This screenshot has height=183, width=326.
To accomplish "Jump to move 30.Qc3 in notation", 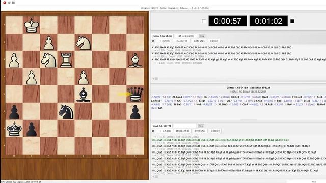I will point(235,97).
